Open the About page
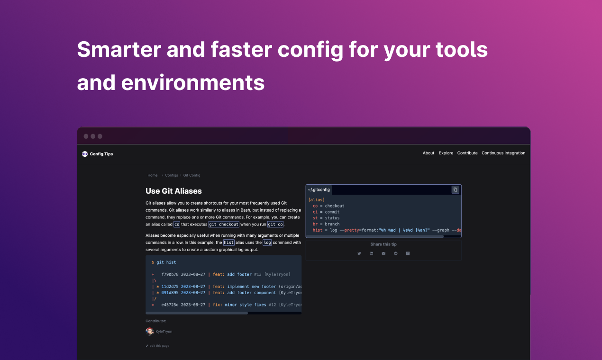Screen dimensions: 602x360 (x=429, y=153)
